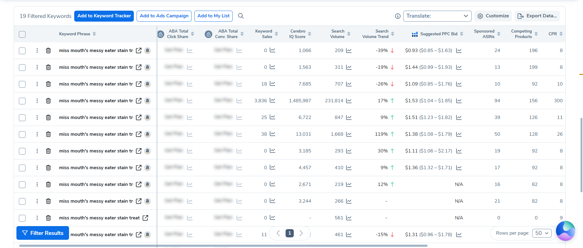
Task: View search volume graph next to 231,814
Action: (x=349, y=101)
